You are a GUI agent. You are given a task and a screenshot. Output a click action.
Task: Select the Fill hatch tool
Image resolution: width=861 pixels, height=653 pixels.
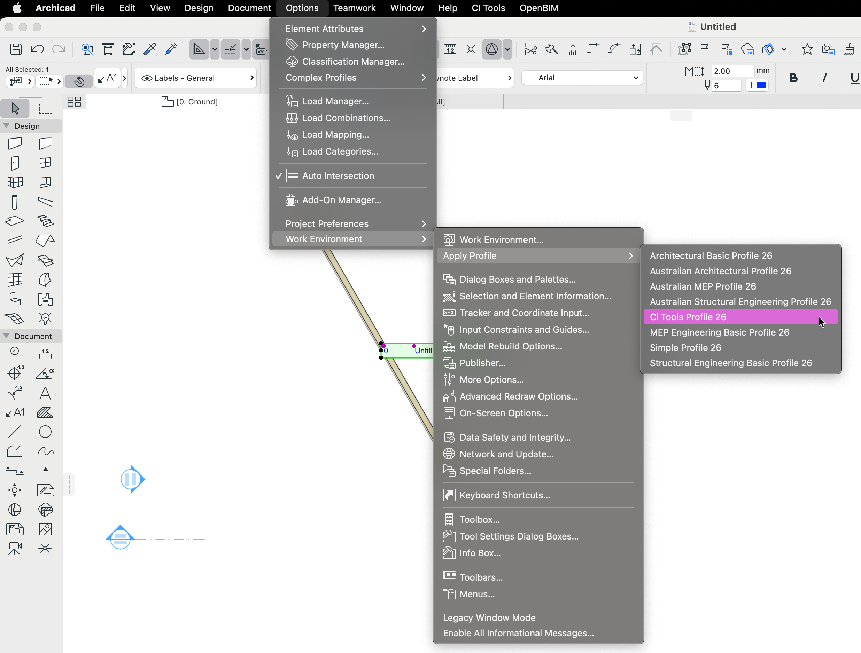[45, 412]
